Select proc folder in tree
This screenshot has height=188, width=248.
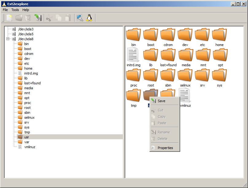pyautogui.click(x=28, y=103)
